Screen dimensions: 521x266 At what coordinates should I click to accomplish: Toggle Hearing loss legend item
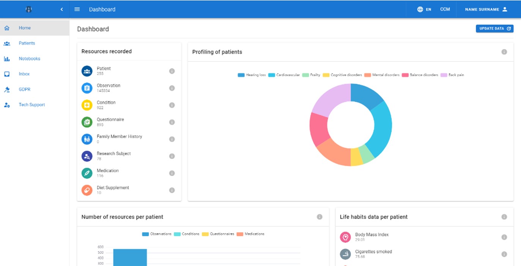point(252,75)
